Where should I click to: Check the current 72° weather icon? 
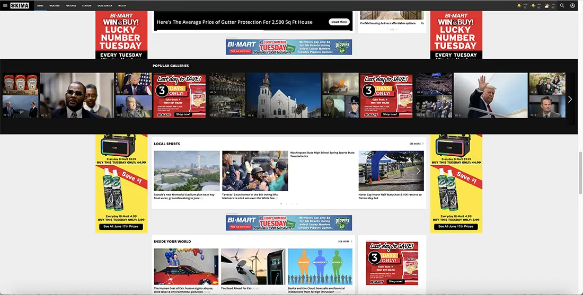click(x=519, y=6)
